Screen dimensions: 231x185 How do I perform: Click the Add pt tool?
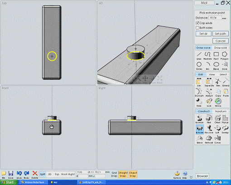click(209, 92)
